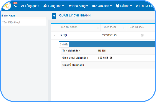
Task: Click the Địa chỉ chi nhánh label
Action: pyautogui.click(x=73, y=65)
